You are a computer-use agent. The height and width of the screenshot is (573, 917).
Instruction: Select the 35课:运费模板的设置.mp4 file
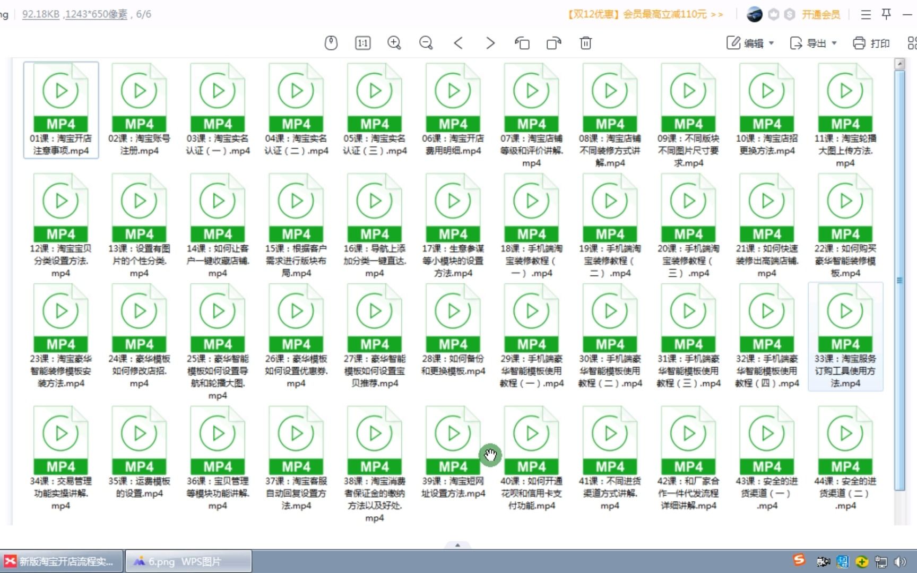point(139,453)
